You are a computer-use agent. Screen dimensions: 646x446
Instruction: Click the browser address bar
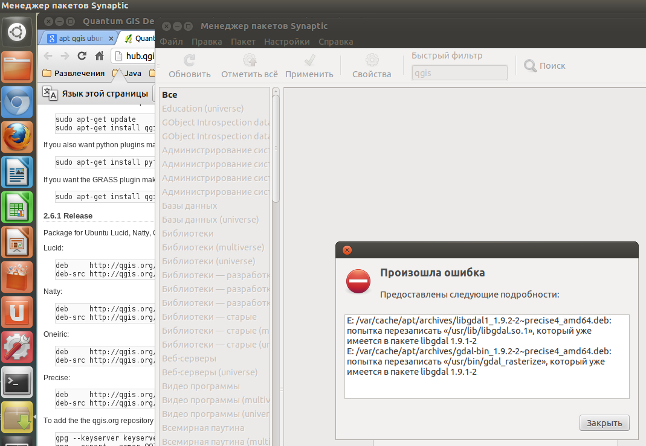point(134,56)
